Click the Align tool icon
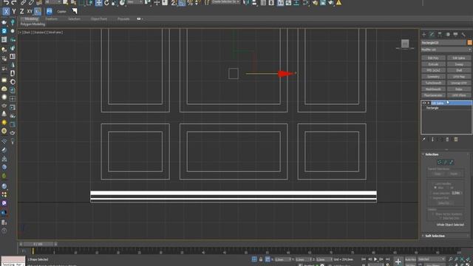Viewport: 473px width, 266px height. click(x=254, y=3)
